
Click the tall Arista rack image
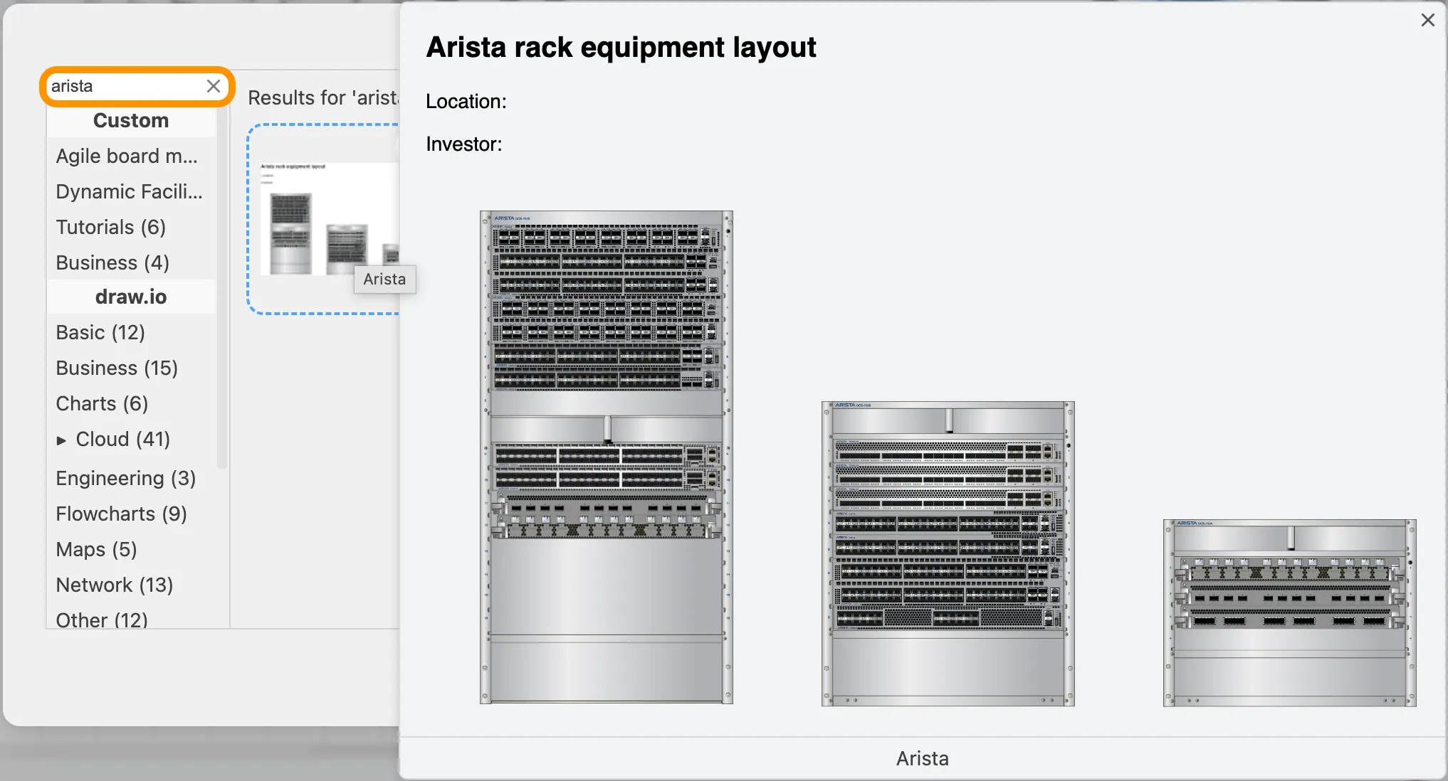[607, 457]
